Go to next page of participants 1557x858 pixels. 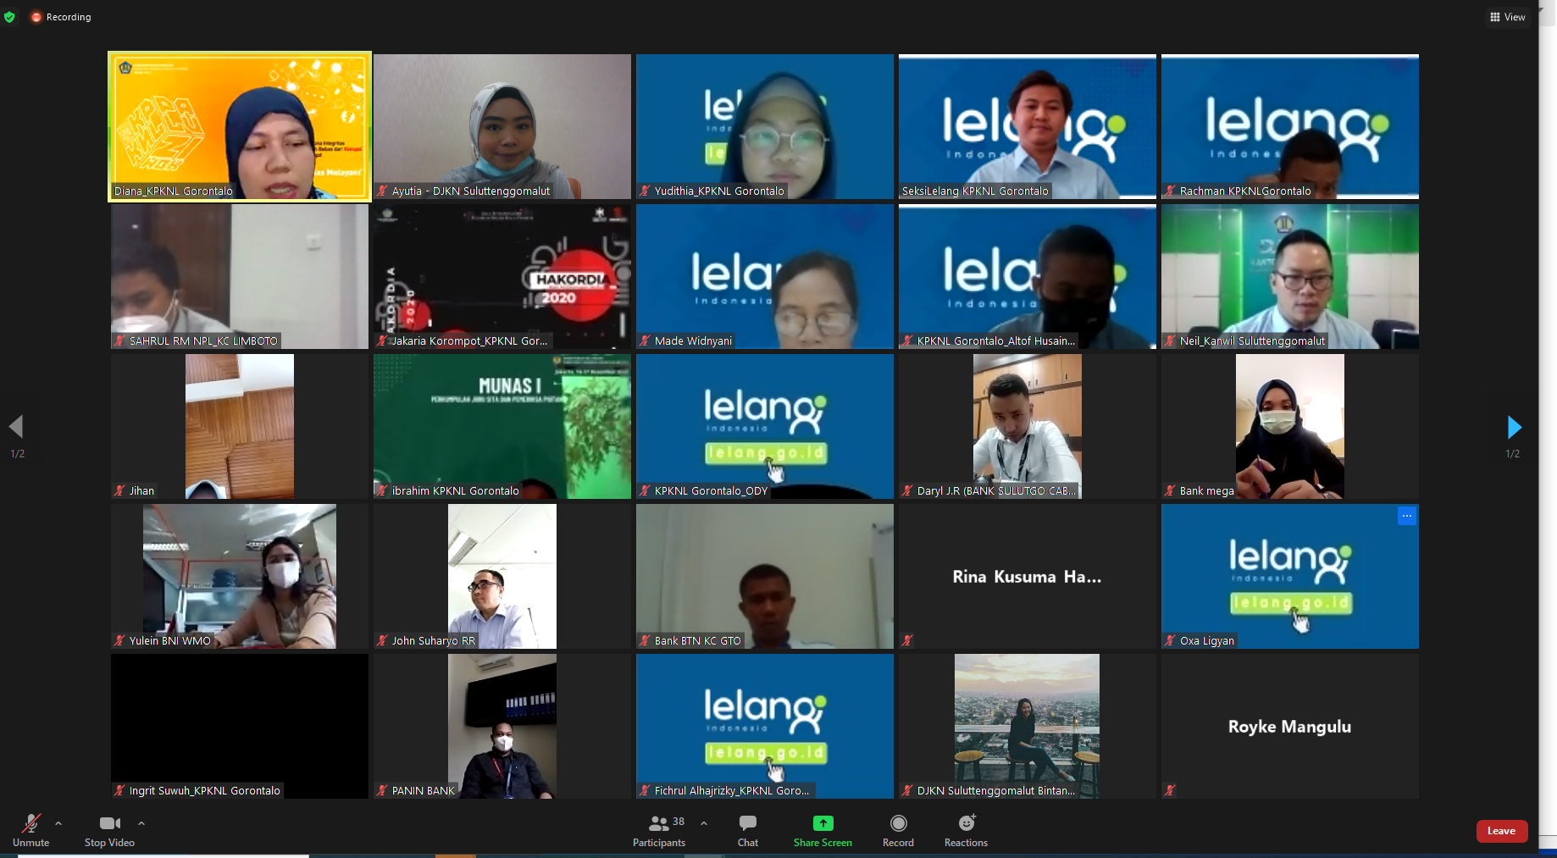(x=1514, y=427)
